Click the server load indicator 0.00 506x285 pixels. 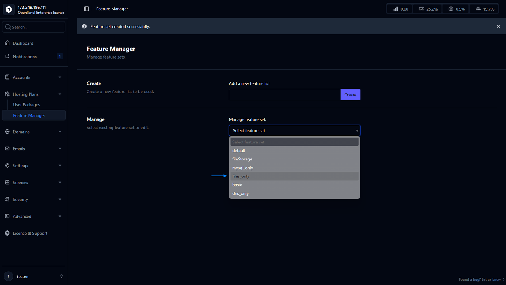pyautogui.click(x=400, y=9)
